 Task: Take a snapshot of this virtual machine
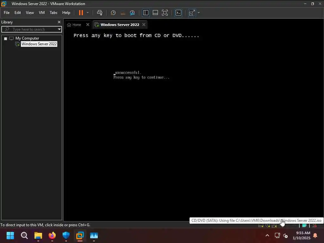113,13
